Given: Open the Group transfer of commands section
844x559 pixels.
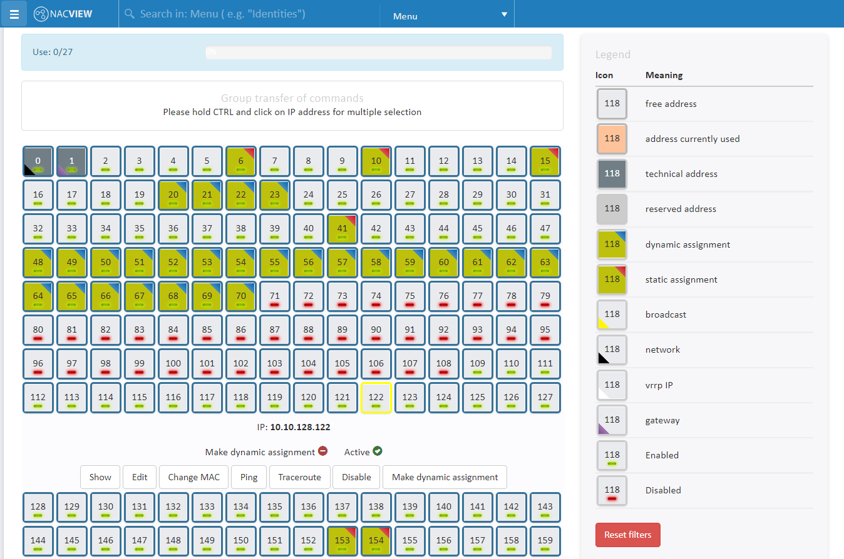Looking at the screenshot, I should tap(292, 98).
